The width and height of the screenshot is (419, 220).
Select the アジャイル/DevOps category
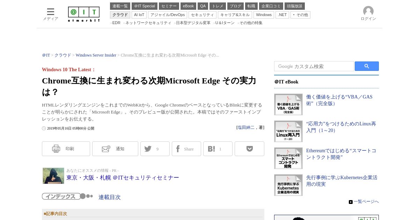168,15
